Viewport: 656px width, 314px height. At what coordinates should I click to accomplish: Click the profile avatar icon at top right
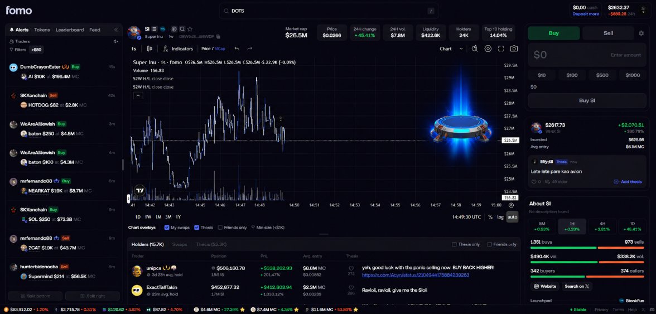pos(643,9)
